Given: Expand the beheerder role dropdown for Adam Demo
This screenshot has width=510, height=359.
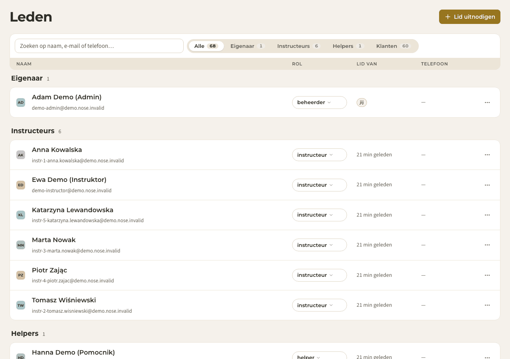Looking at the screenshot, I should coord(319,103).
